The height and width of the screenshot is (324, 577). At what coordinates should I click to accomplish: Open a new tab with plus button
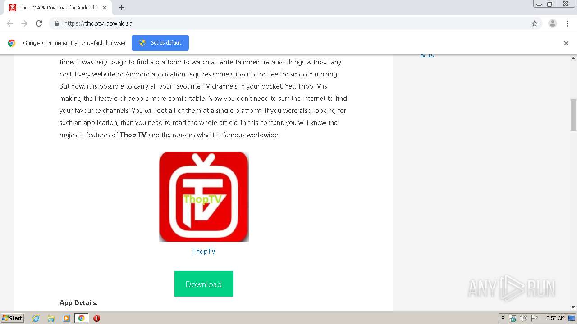coord(122,8)
